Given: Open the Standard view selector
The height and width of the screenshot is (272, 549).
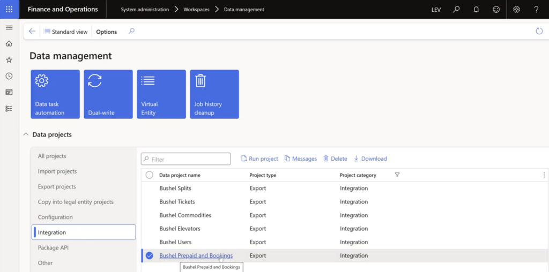Looking at the screenshot, I should click(65, 32).
